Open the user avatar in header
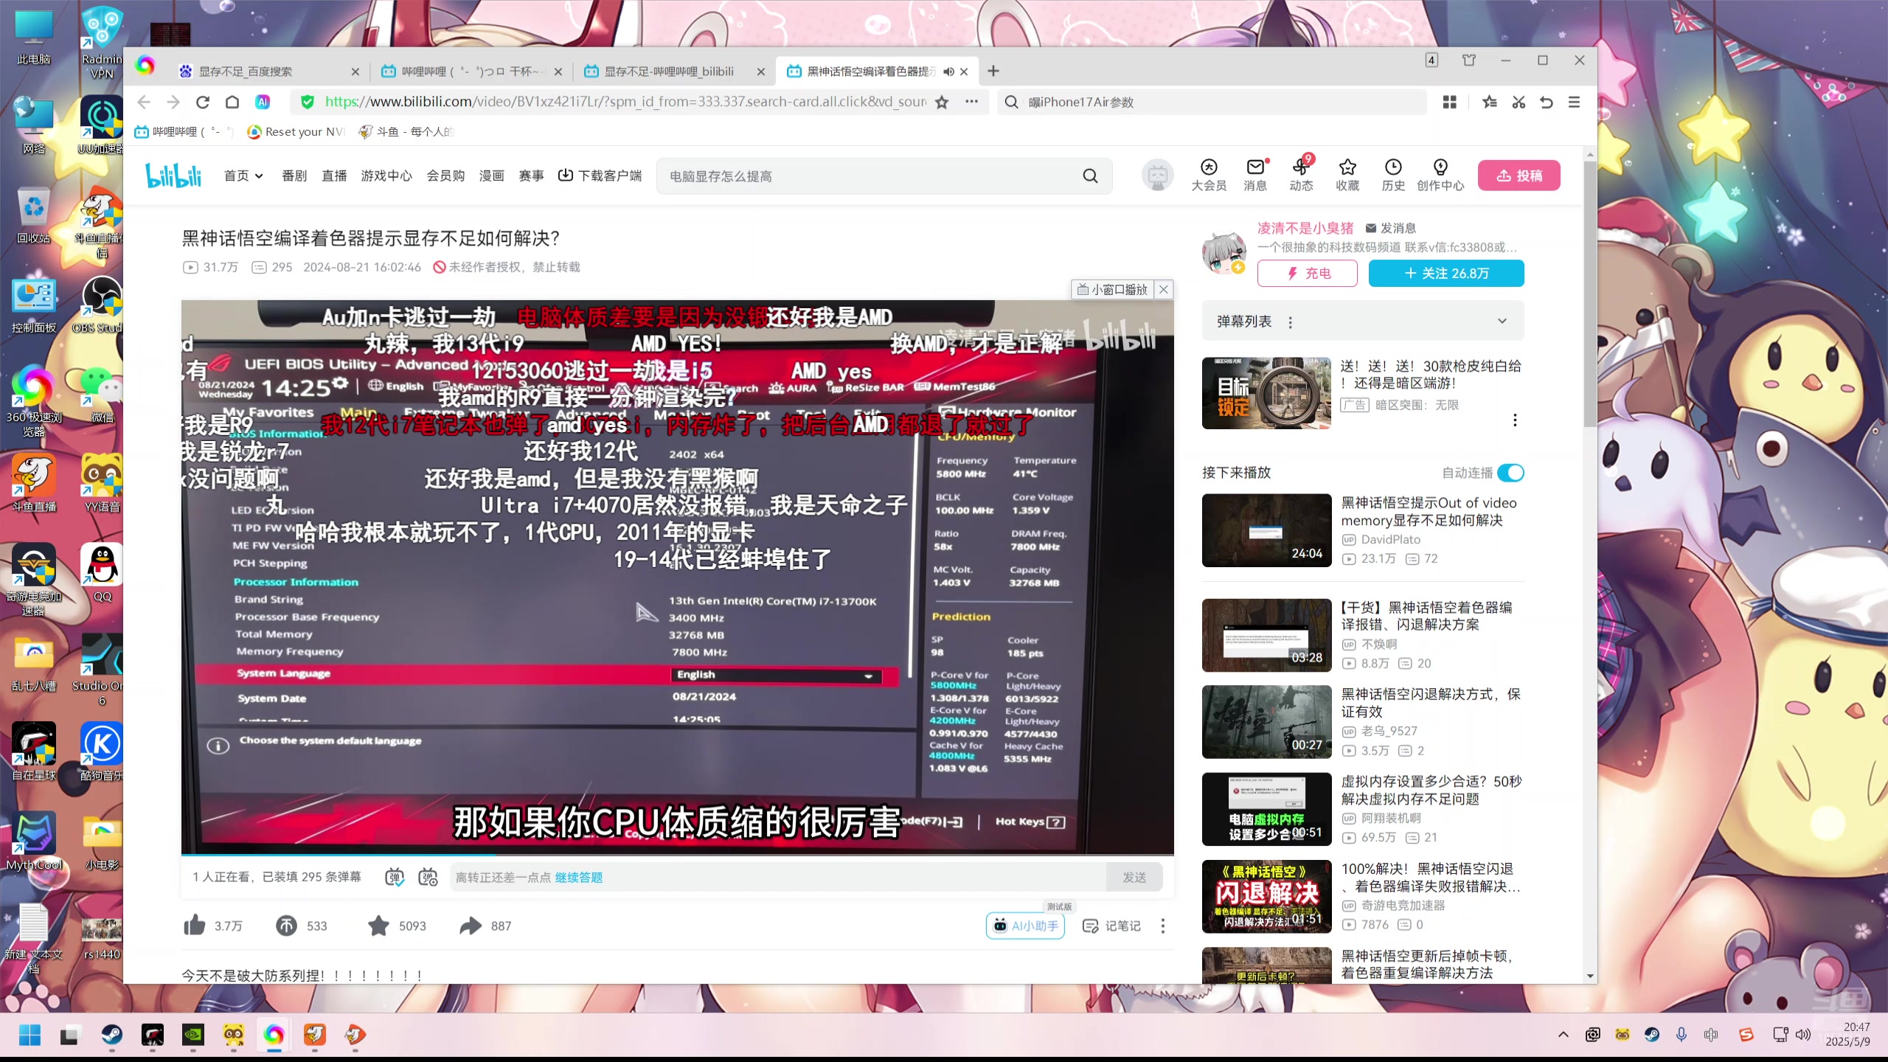Viewport: 1888px width, 1062px height. tap(1157, 176)
